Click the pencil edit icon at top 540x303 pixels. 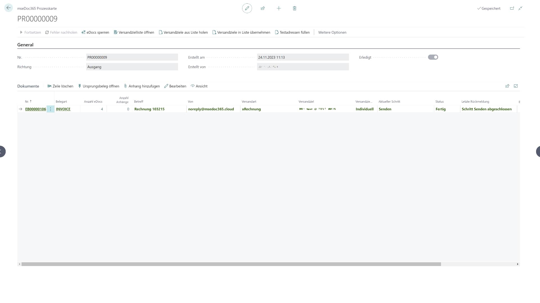pyautogui.click(x=247, y=8)
